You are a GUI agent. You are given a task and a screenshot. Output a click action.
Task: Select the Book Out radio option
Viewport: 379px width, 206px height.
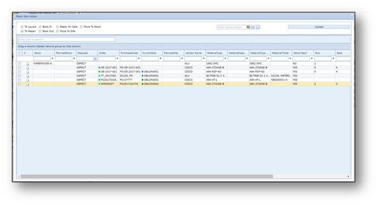(x=40, y=31)
